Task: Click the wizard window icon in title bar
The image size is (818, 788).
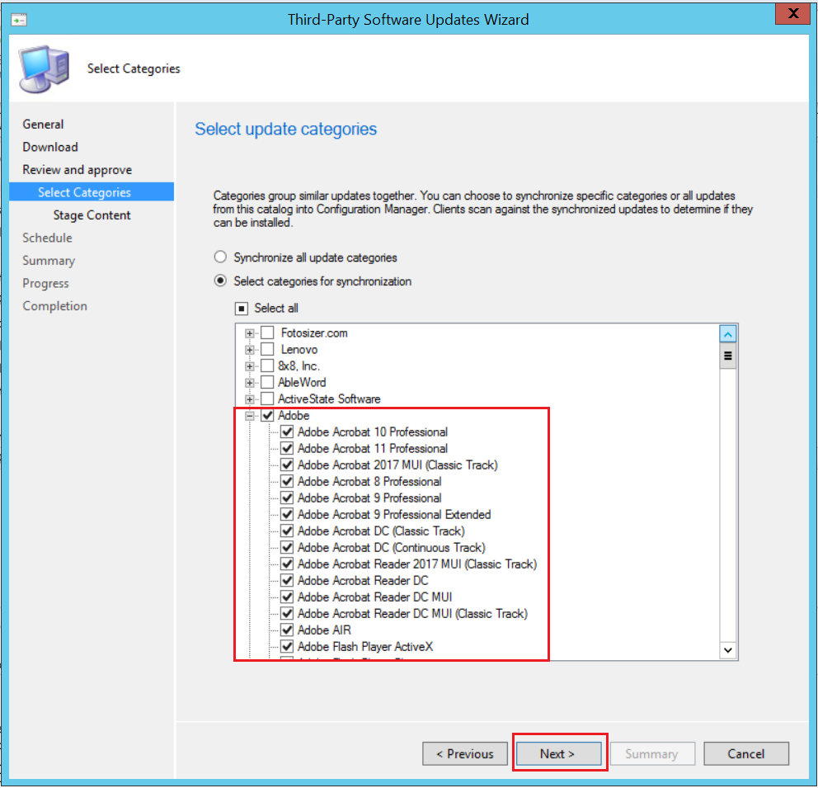Action: pos(19,21)
